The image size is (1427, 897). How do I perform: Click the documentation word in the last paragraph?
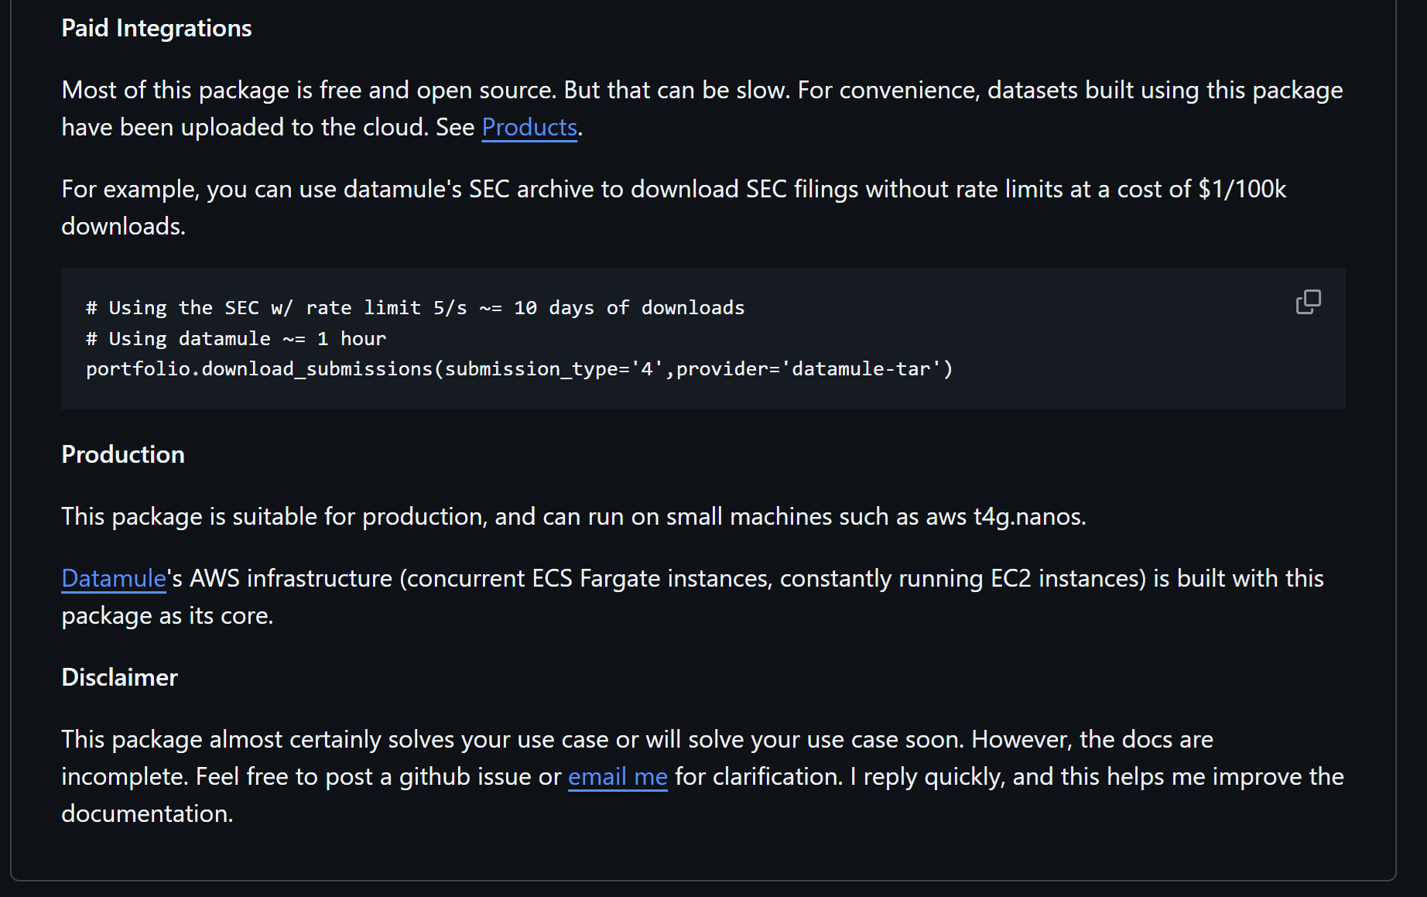coord(146,813)
